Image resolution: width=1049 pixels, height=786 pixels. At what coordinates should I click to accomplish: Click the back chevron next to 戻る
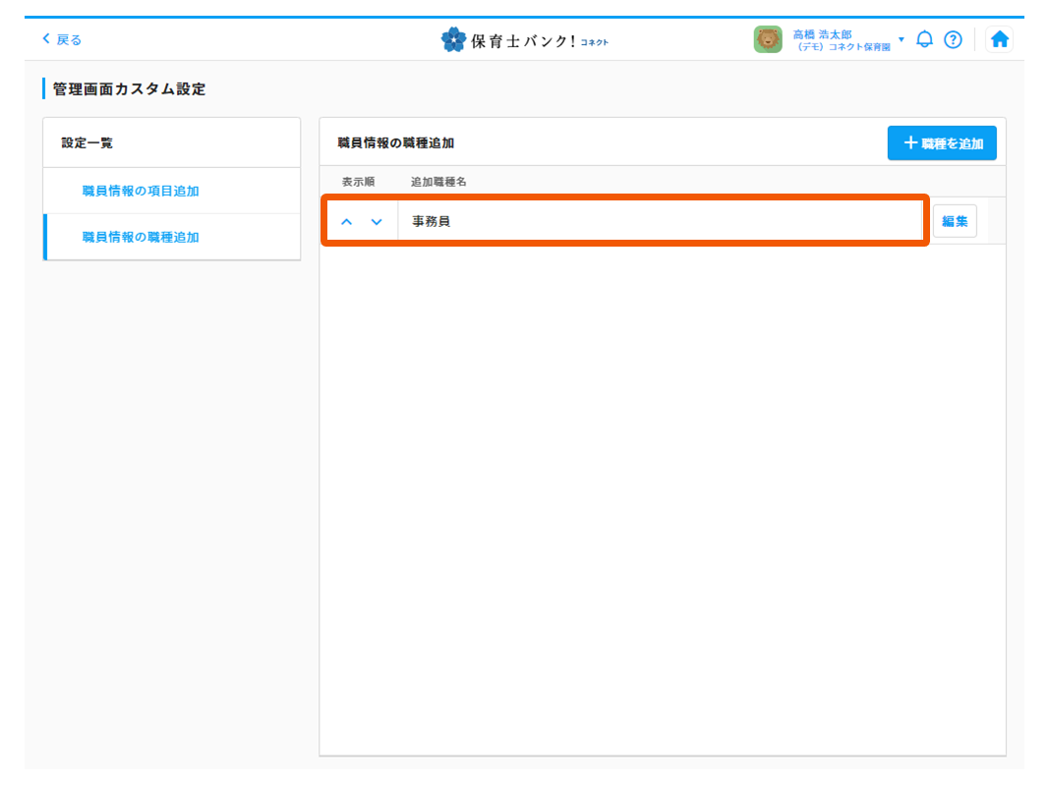tap(44, 37)
